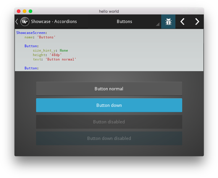Maximize window using the green button

click(30, 11)
